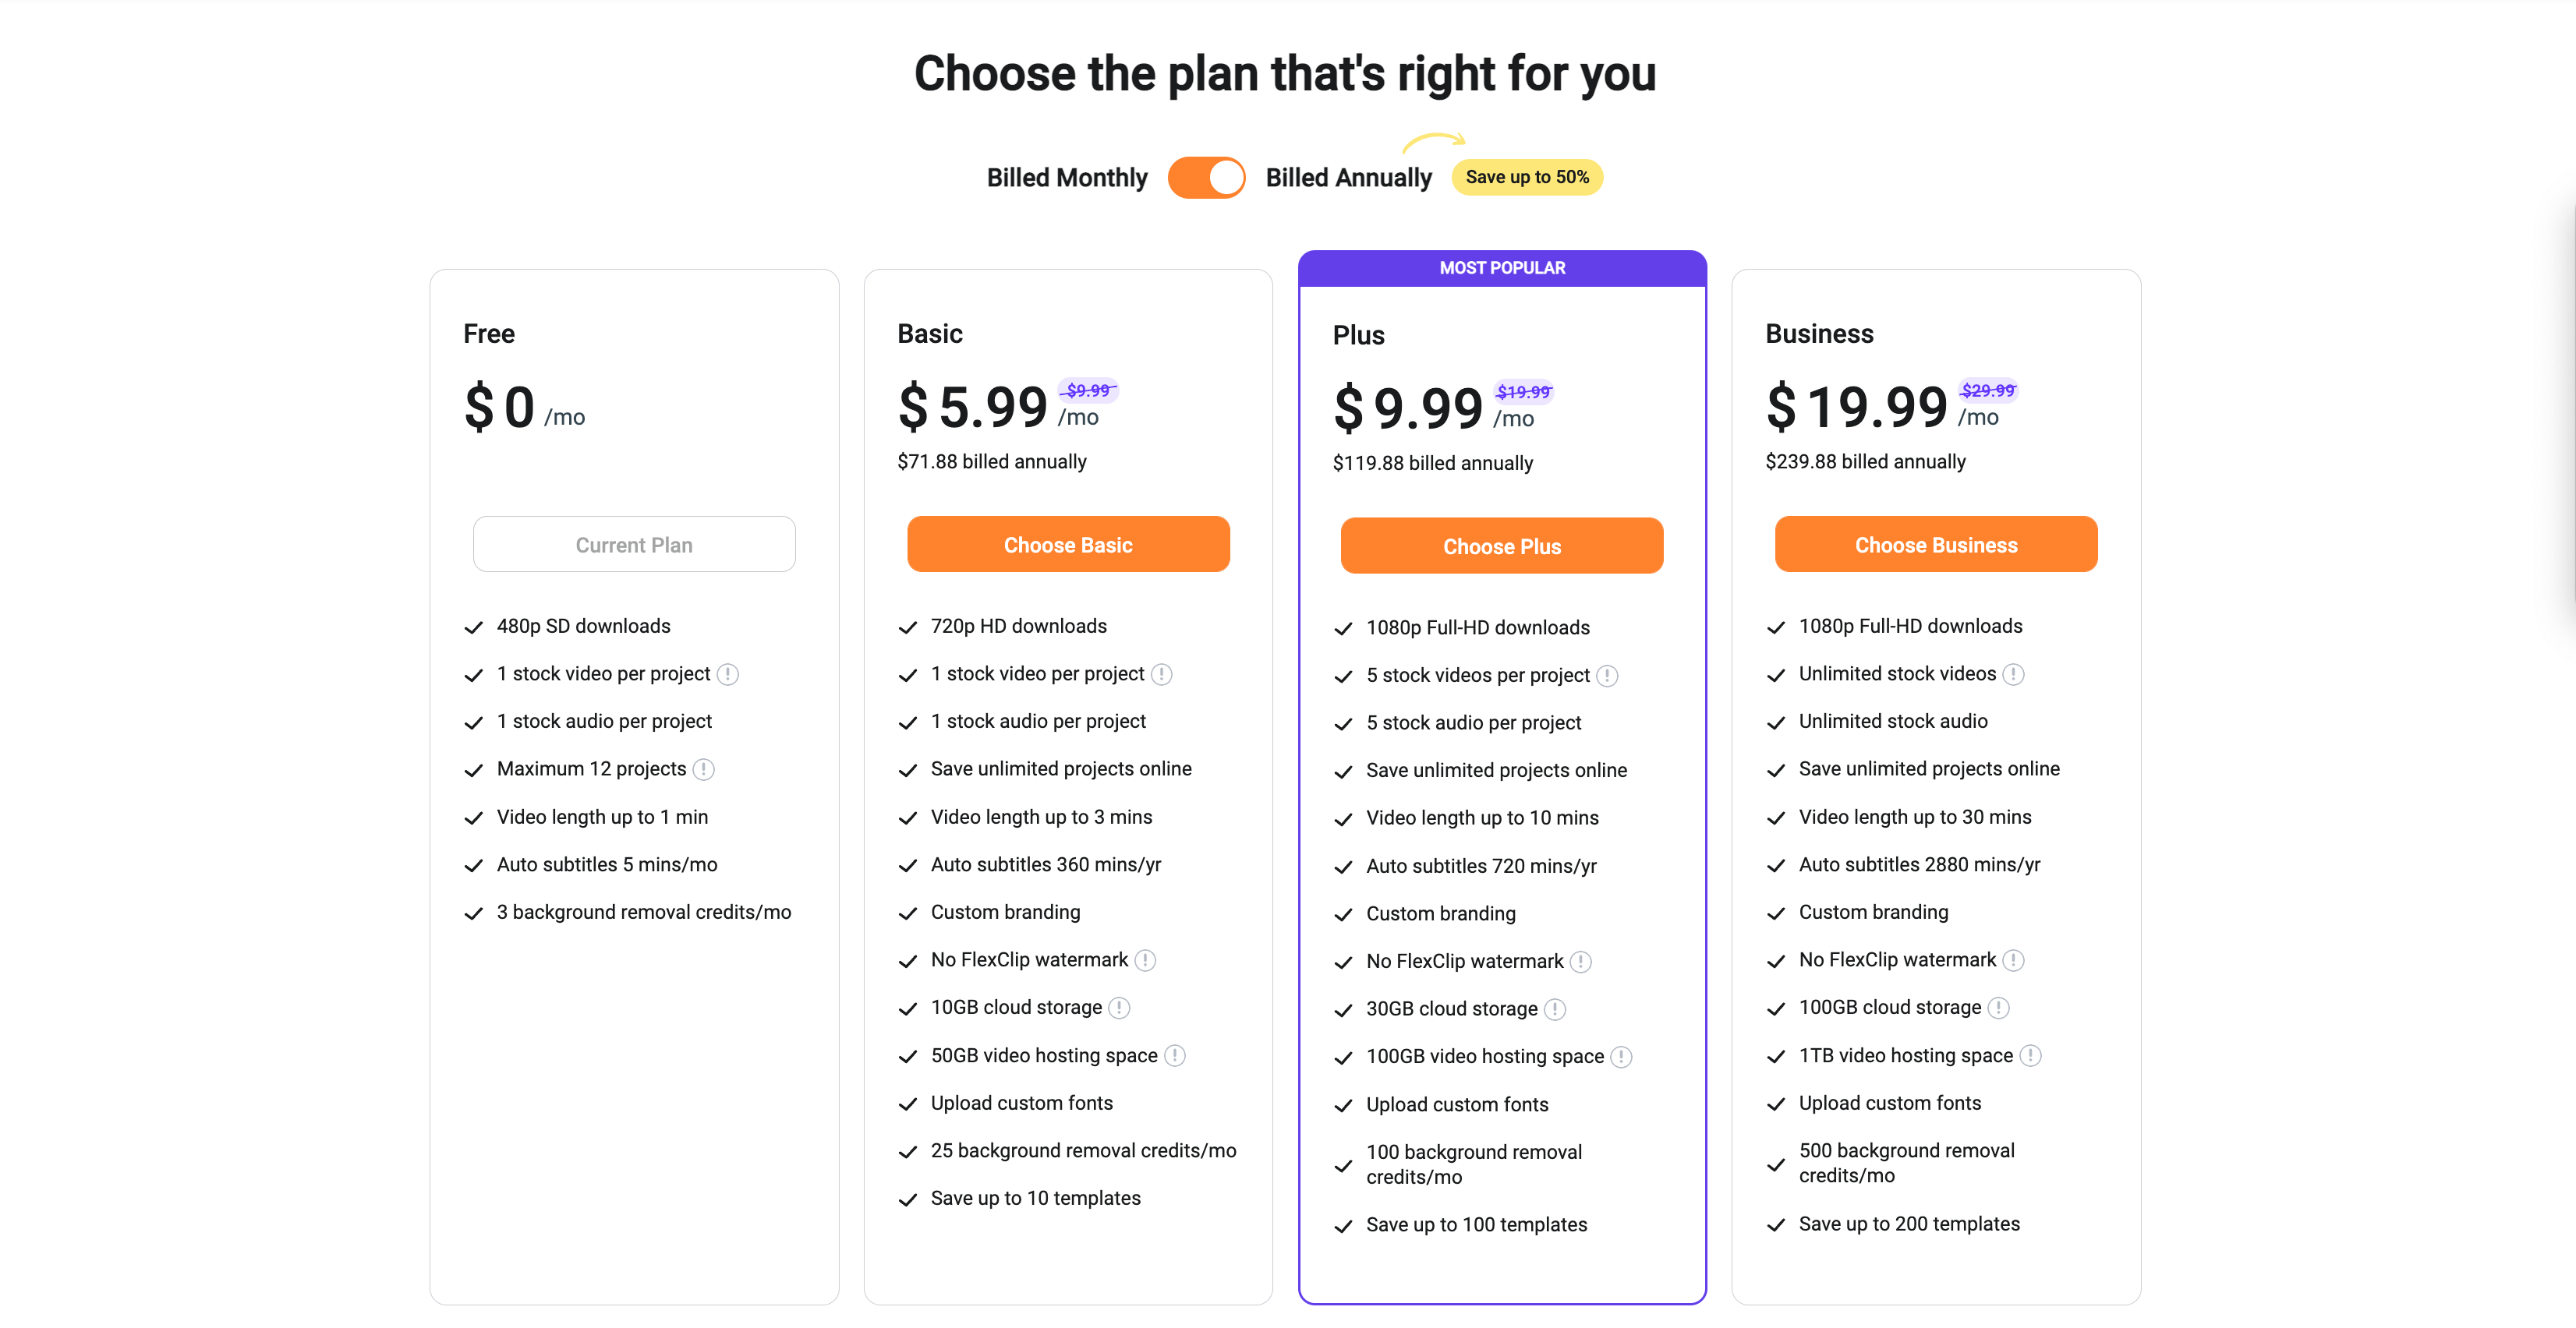Open info icon beside 30GB cloud storage
The width and height of the screenshot is (2576, 1328).
tap(1555, 1010)
